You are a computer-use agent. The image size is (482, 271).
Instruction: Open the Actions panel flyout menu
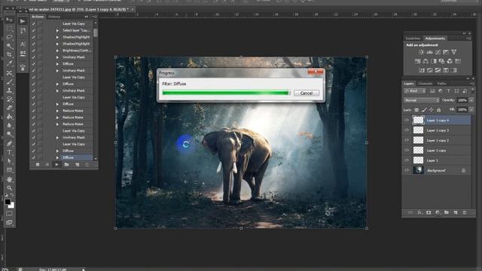(x=94, y=17)
